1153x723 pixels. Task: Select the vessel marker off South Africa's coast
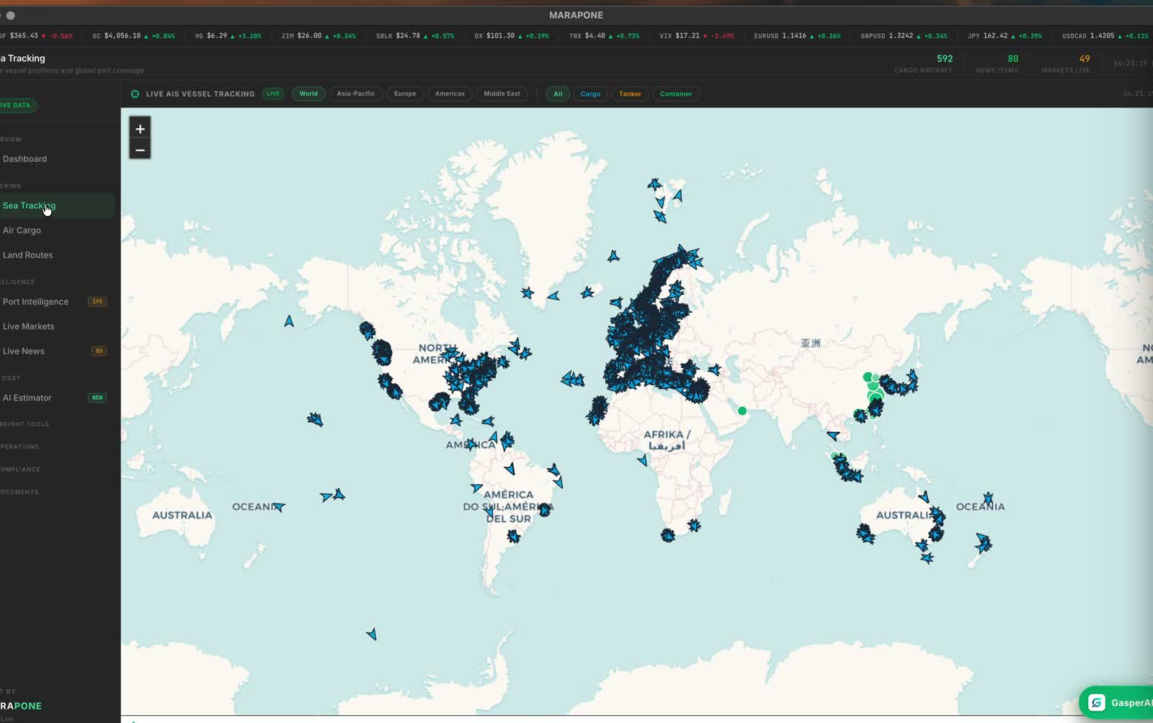668,535
